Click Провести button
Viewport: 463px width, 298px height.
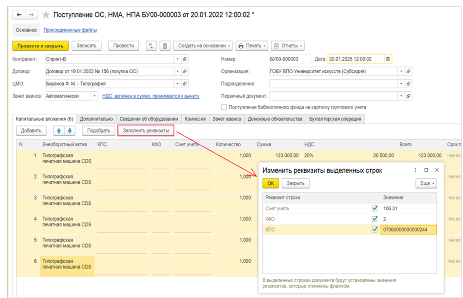124,46
